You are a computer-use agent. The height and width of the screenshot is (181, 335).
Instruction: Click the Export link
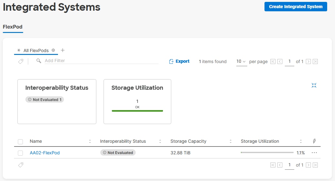(182, 61)
